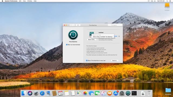Screen dimensions: 173x97
Task: Select orange external drive on desktop
Action: pyautogui.click(x=167, y=6)
